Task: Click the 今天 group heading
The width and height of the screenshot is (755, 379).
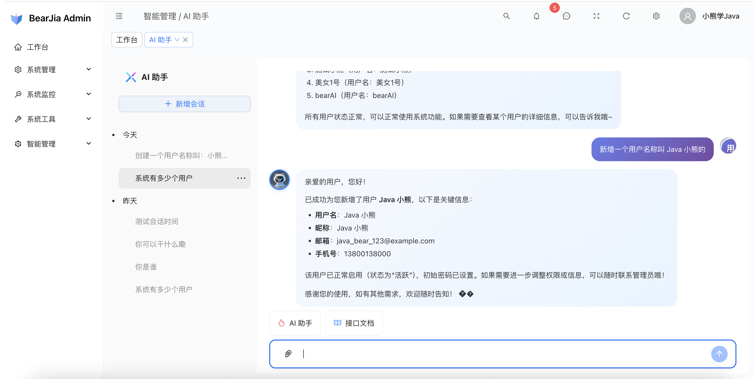Action: pos(130,135)
